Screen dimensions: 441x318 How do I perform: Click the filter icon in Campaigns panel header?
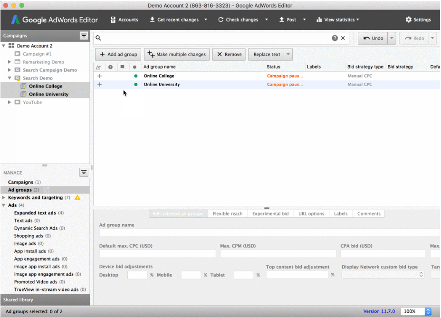(84, 36)
